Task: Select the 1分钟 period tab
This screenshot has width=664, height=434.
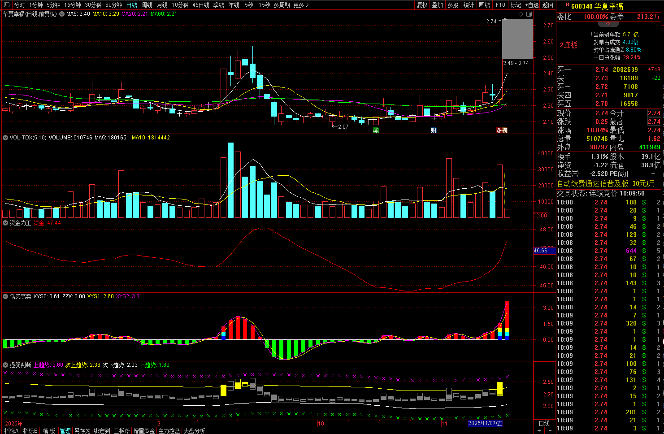Action: pos(36,5)
